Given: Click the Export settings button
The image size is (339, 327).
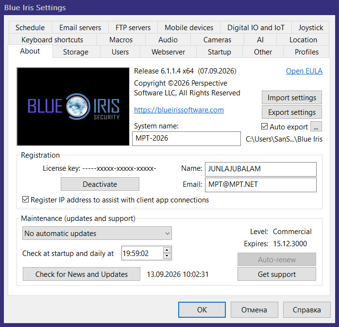Looking at the screenshot, I should [x=292, y=112].
